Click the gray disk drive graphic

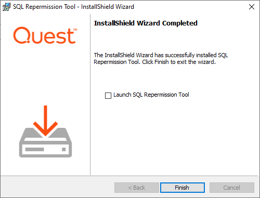click(45, 142)
